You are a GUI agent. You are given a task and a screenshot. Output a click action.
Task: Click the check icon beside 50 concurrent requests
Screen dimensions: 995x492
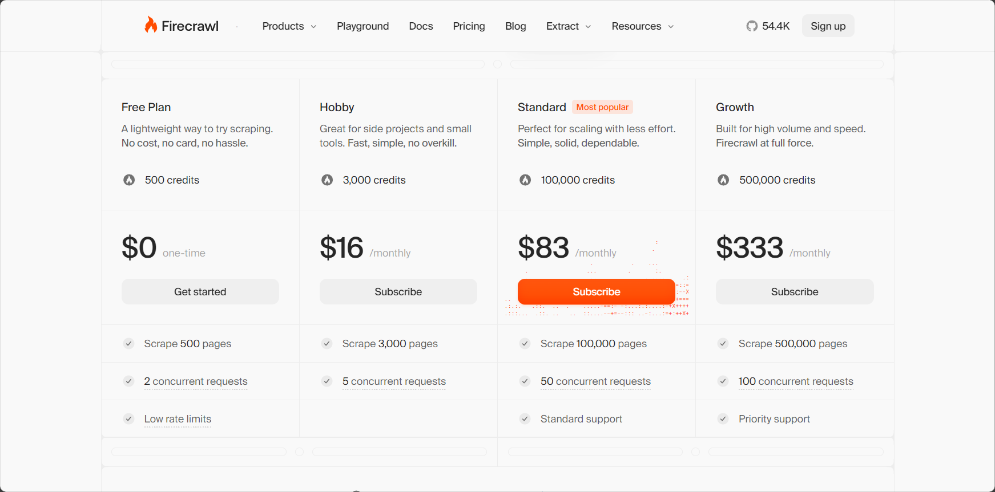pyautogui.click(x=525, y=381)
